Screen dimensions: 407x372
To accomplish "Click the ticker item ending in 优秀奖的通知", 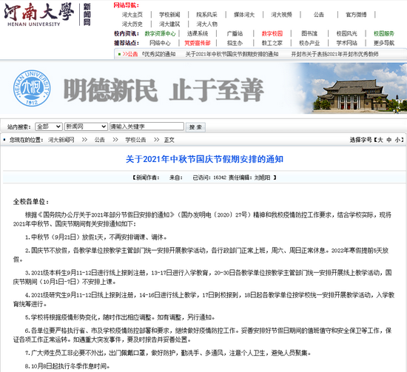I will tap(159, 54).
